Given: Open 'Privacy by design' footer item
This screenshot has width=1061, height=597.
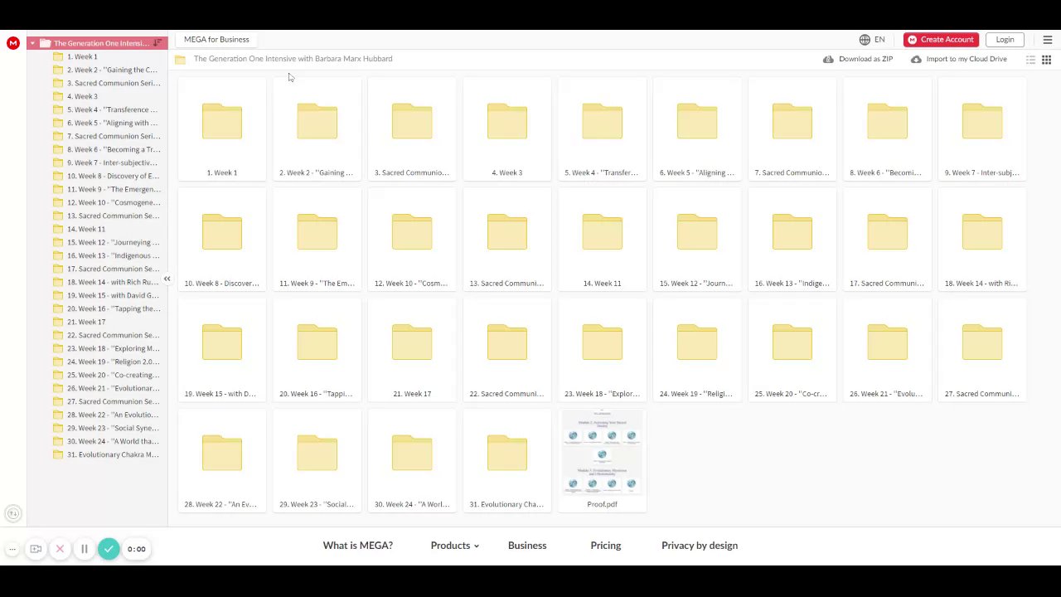Looking at the screenshot, I should coord(700,546).
